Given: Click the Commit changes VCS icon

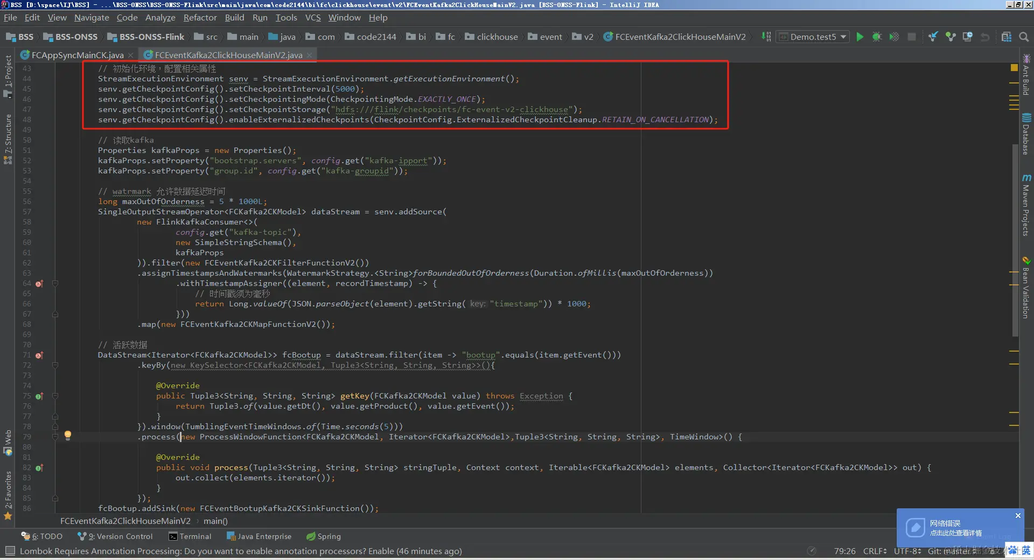Looking at the screenshot, I should coord(951,37).
